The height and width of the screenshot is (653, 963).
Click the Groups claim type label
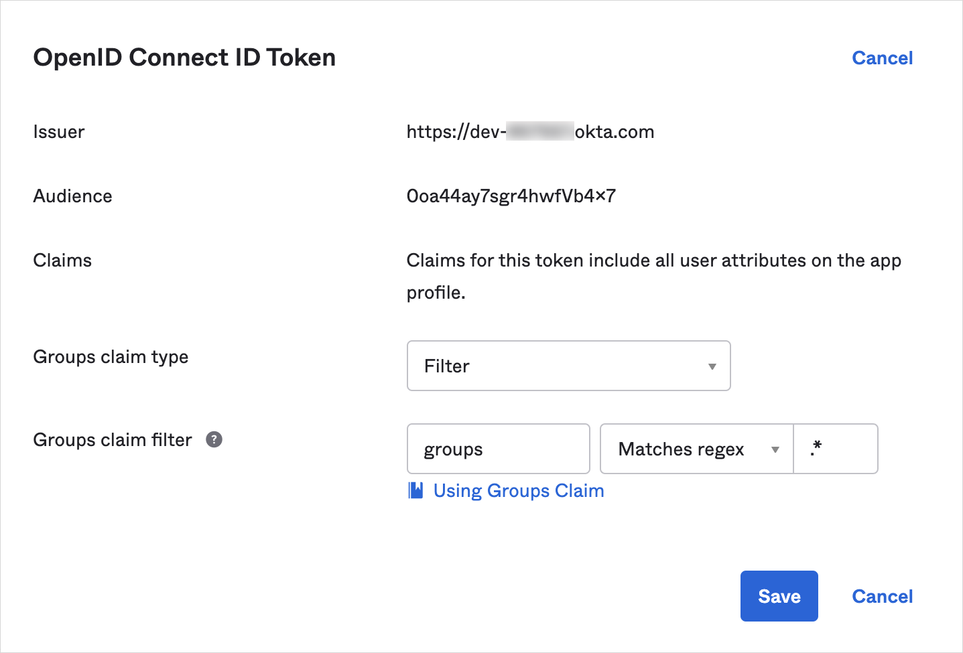click(111, 357)
